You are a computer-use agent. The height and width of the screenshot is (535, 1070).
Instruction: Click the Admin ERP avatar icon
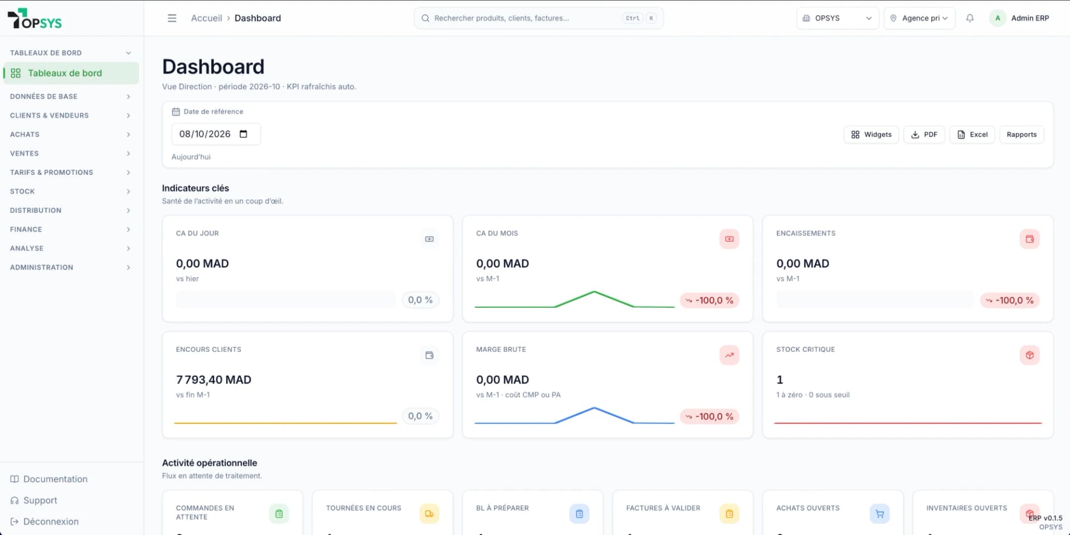pyautogui.click(x=998, y=18)
